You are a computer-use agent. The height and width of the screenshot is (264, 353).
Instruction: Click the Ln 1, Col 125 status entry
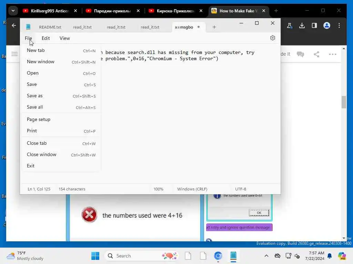pos(39,189)
